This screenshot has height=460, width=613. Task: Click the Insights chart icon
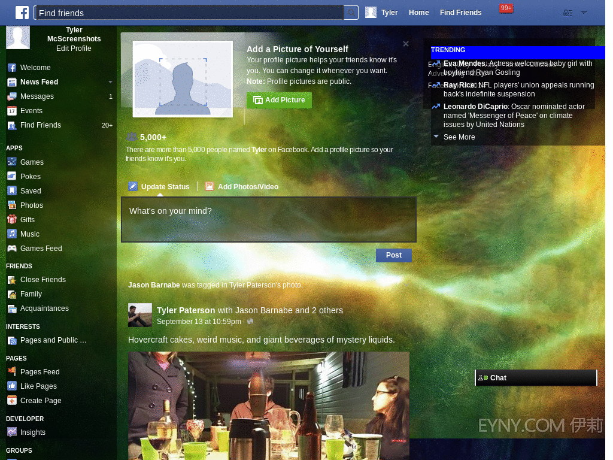click(x=12, y=432)
